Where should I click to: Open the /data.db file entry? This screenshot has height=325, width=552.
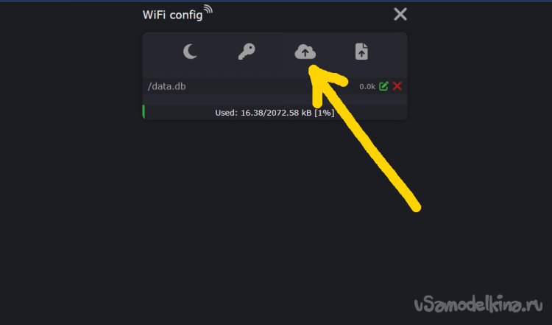coord(166,86)
